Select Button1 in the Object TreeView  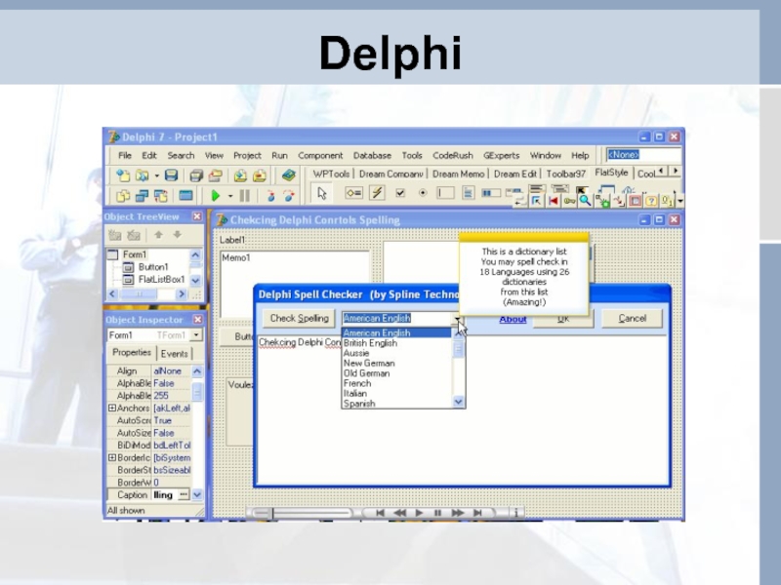pyautogui.click(x=153, y=267)
